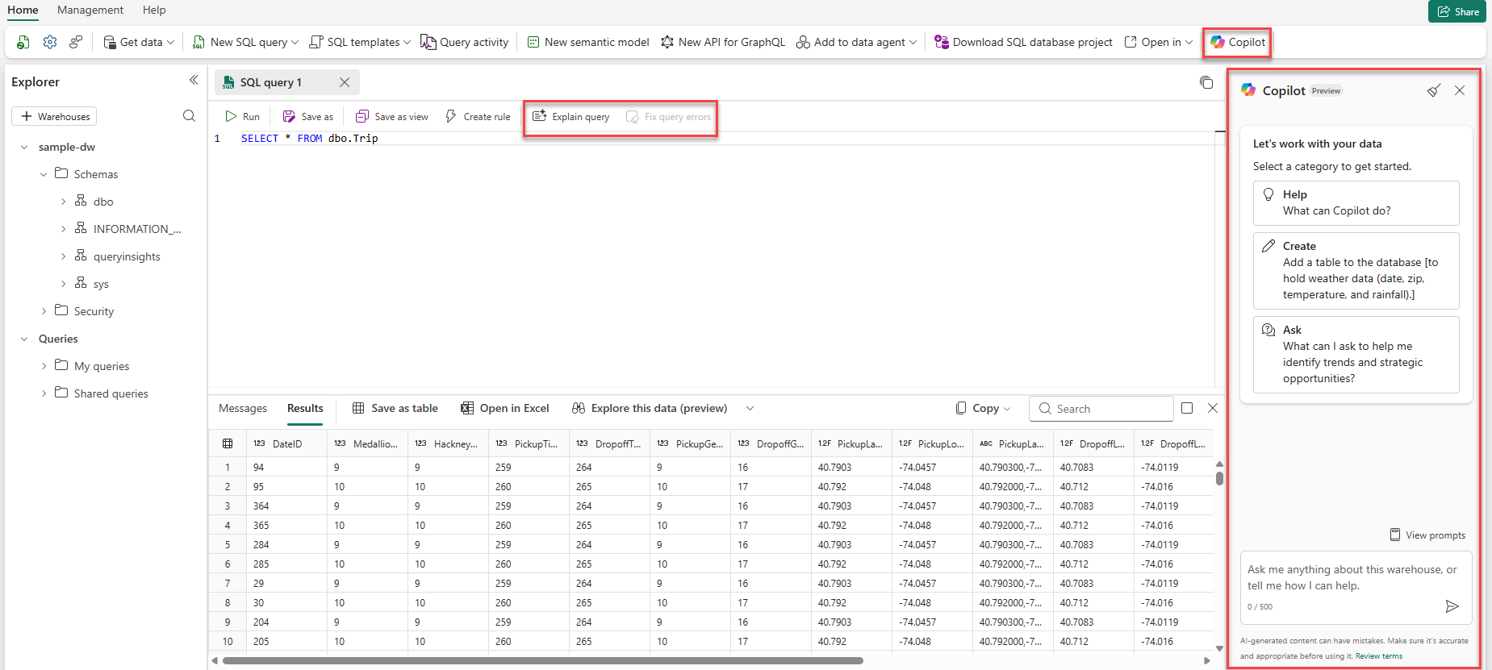The image size is (1492, 670).
Task: Click the results Search field
Action: coord(1101,409)
